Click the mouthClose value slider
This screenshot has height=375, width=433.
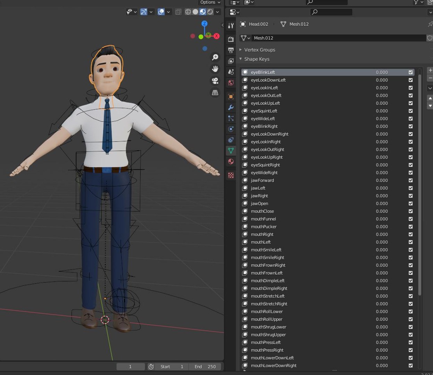coord(382,211)
